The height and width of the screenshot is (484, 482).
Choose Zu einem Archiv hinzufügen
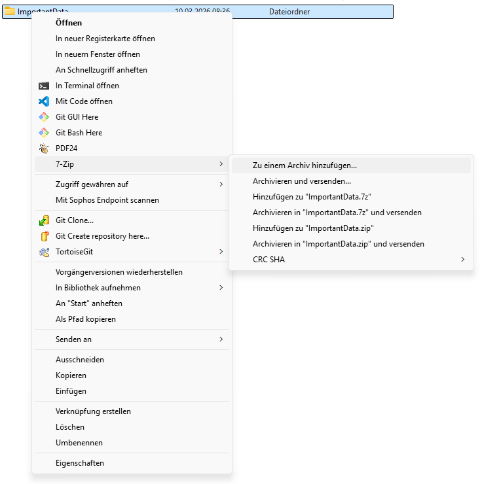[305, 165]
